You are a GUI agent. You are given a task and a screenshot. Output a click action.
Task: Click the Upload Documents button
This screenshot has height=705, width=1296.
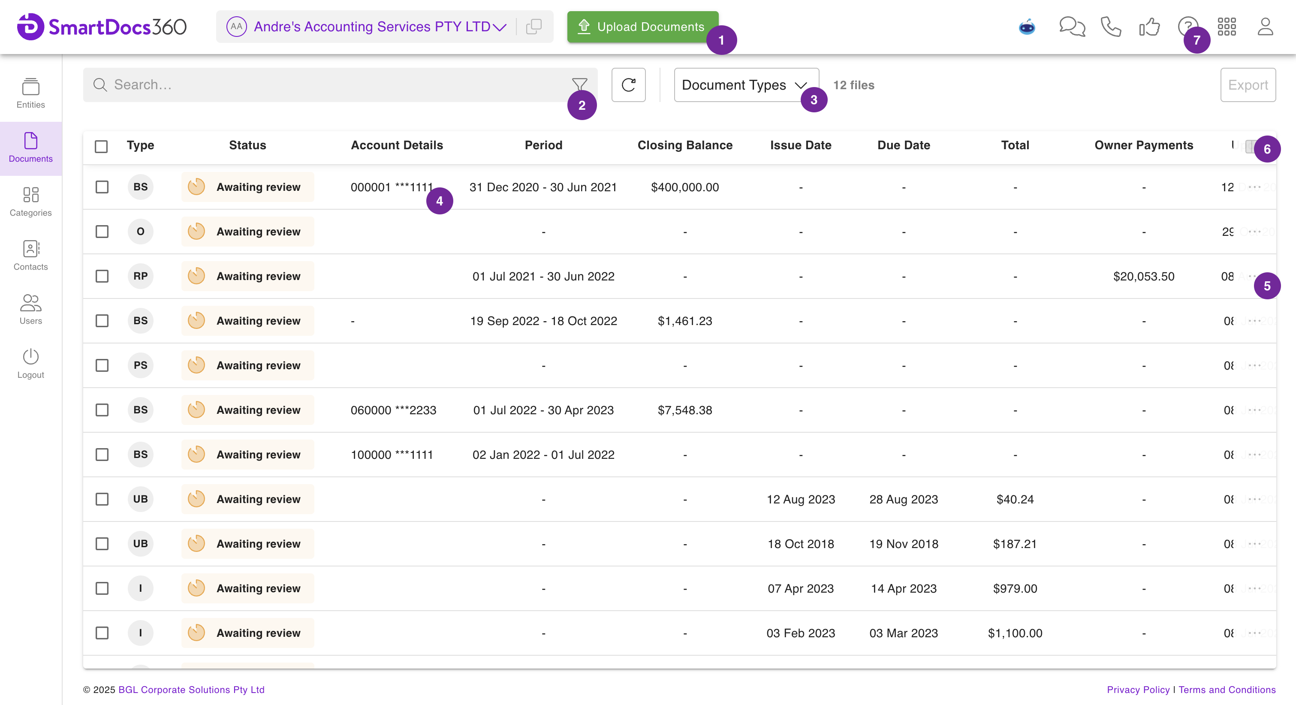pos(642,27)
